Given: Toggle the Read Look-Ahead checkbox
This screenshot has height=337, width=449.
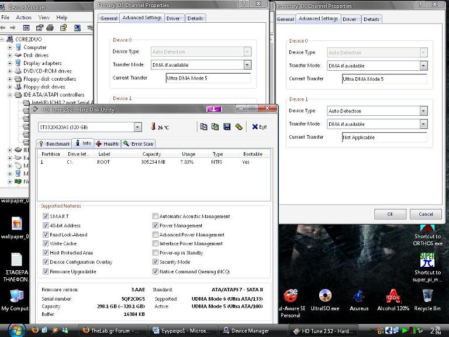Looking at the screenshot, I should coord(46,235).
